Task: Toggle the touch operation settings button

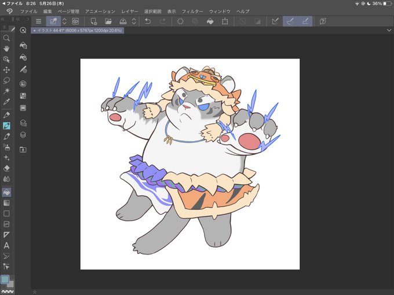Action: [53, 21]
